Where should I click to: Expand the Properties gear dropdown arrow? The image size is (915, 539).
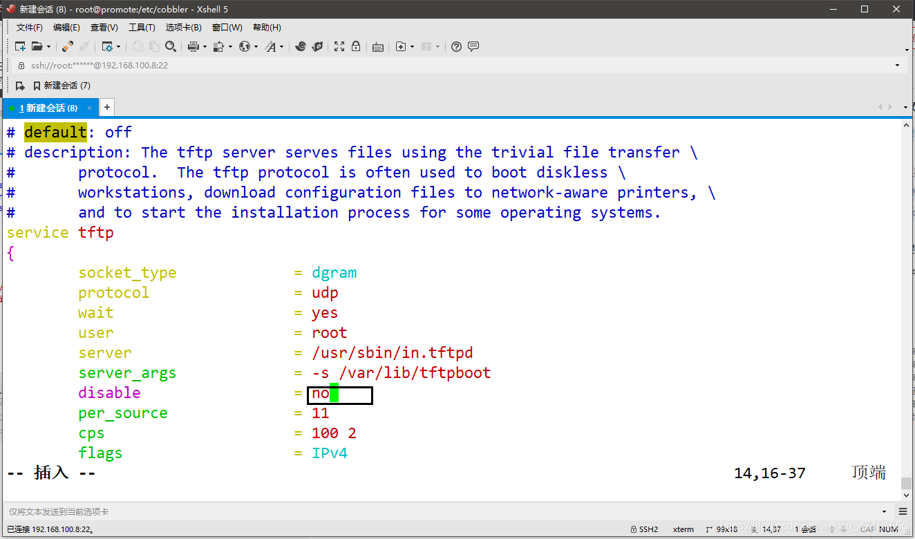pos(119,47)
